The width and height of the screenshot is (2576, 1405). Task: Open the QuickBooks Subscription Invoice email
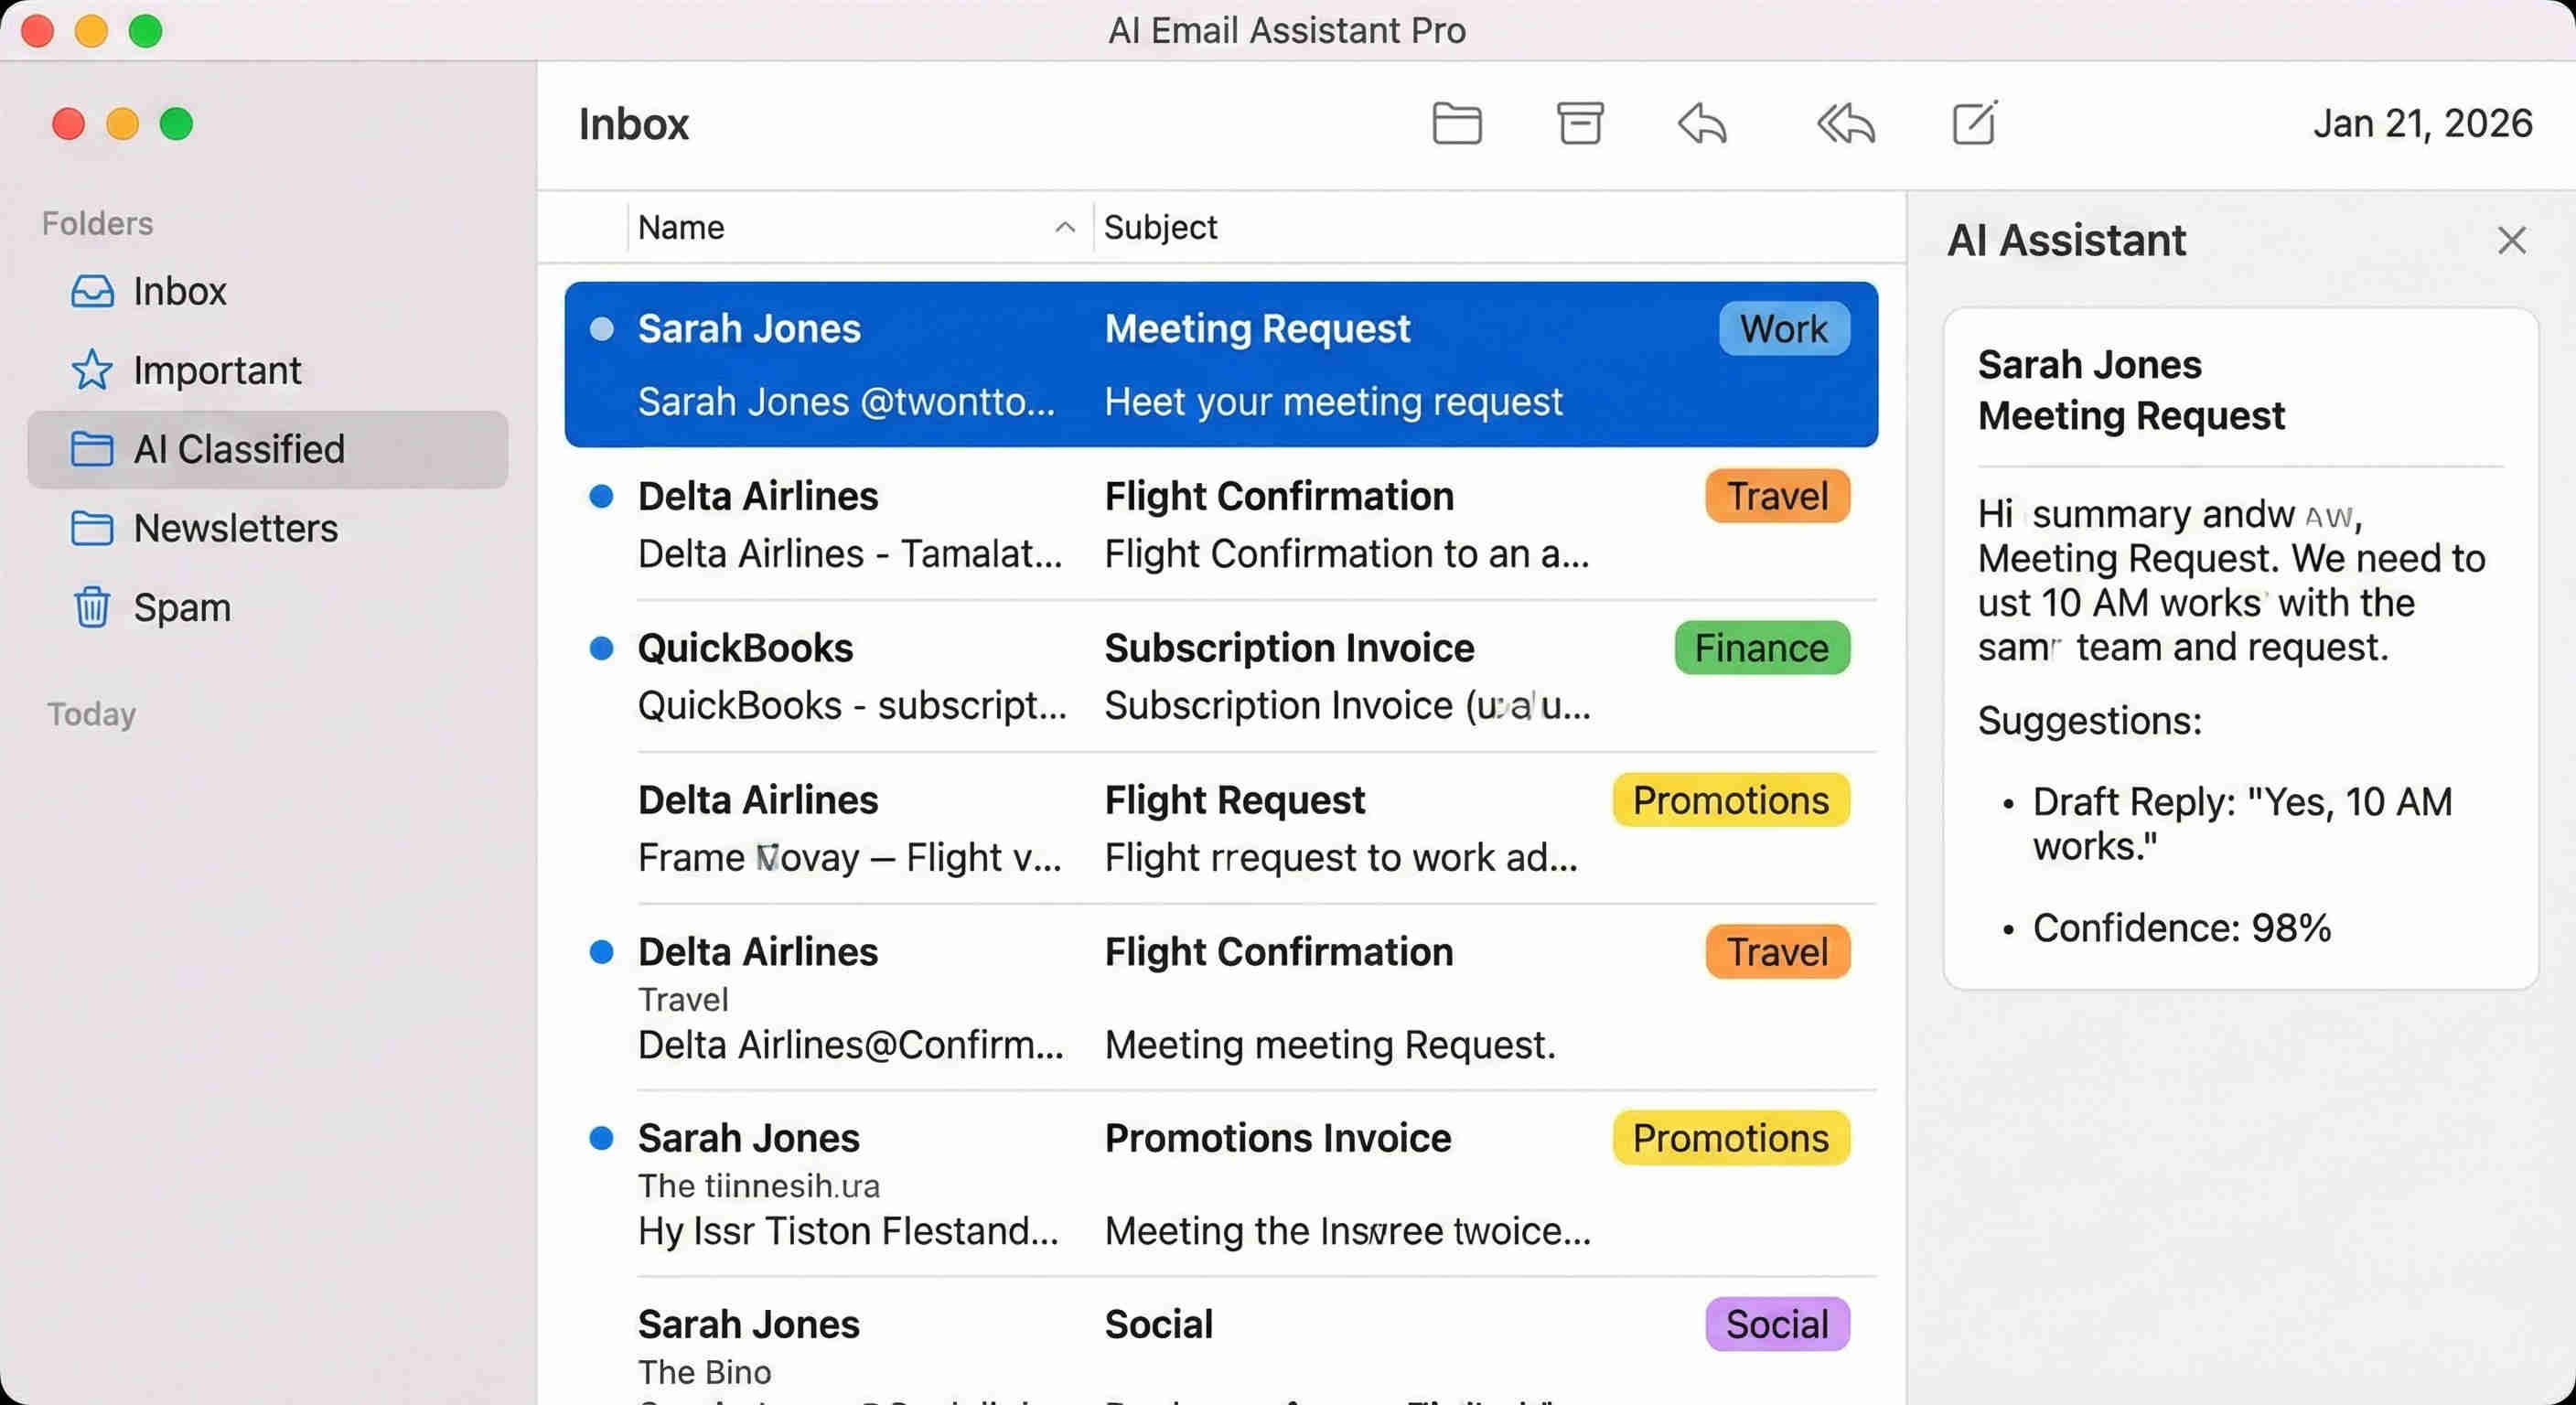click(x=1221, y=676)
